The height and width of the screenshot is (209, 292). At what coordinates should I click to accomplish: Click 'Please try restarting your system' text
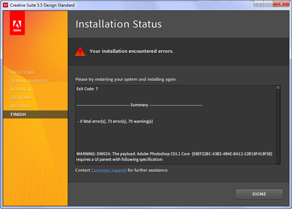pos(126,79)
